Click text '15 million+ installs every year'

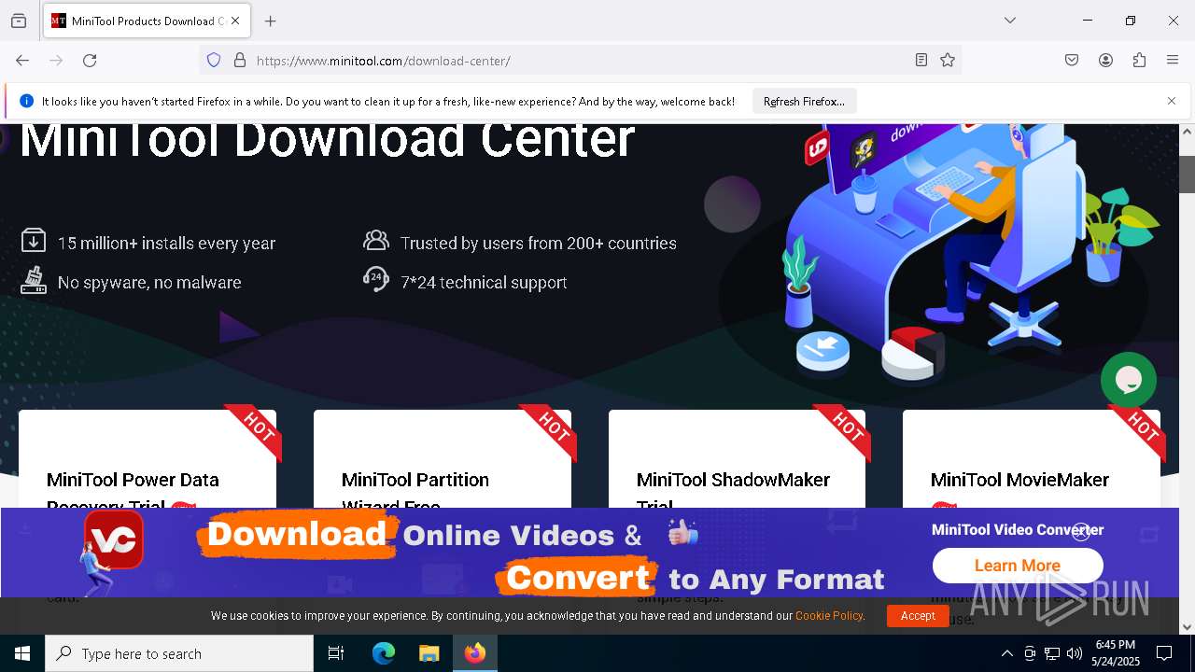166,243
